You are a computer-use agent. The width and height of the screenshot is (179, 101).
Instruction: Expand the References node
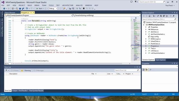click(146, 29)
